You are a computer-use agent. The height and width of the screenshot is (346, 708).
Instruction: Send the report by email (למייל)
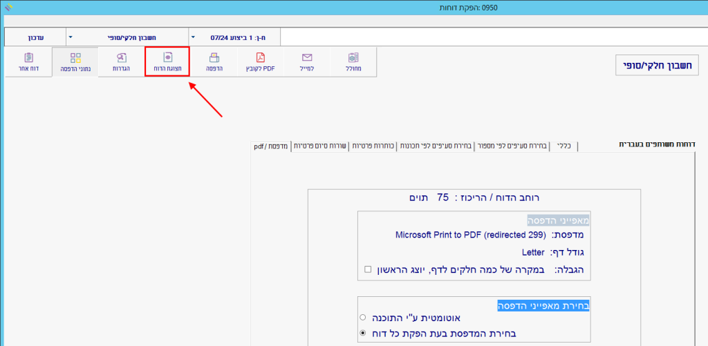307,62
